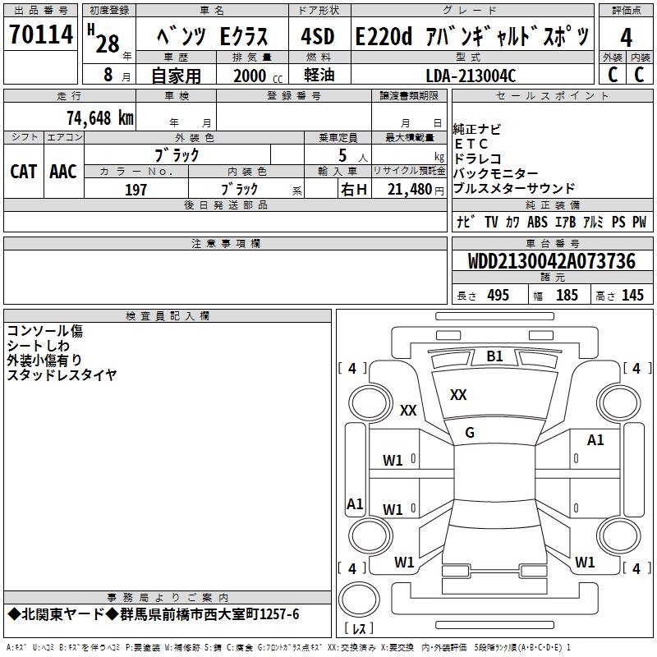Screen dimensions: 657x657
Task: Click the exterior grade C under 外装
Action: coord(613,75)
